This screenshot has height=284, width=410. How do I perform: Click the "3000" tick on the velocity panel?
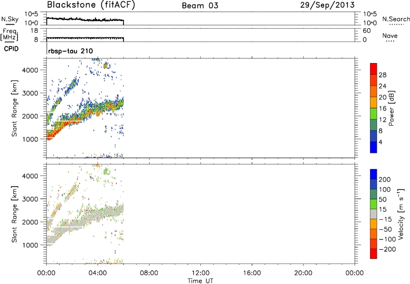click(x=30, y=199)
